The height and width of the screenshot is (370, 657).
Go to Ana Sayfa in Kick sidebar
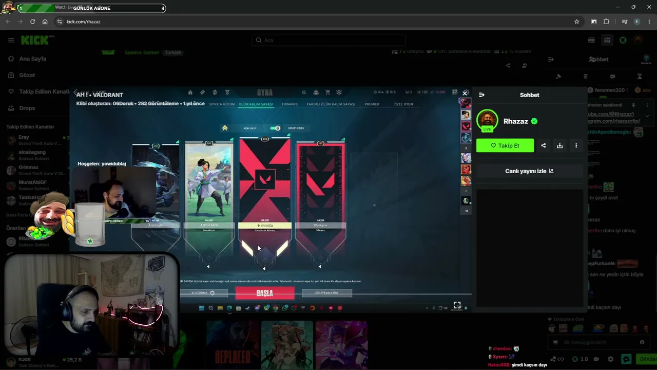pyautogui.click(x=32, y=59)
